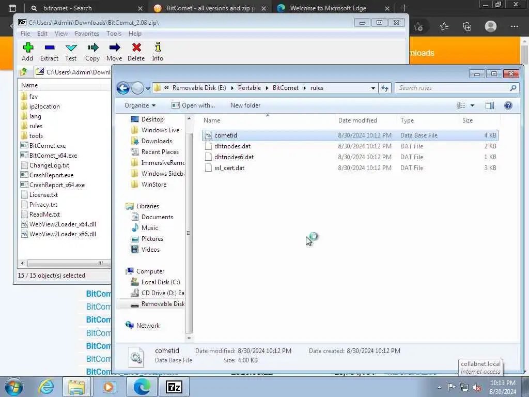
Task: Select ssl_cert.dat file in Explorer
Action: pyautogui.click(x=350, y=168)
